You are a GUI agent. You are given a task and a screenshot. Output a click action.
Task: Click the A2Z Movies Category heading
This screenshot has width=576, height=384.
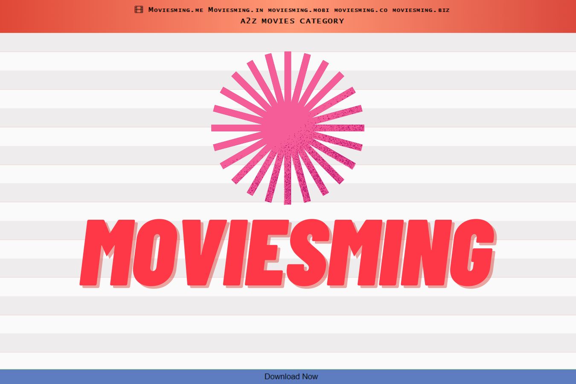[292, 21]
